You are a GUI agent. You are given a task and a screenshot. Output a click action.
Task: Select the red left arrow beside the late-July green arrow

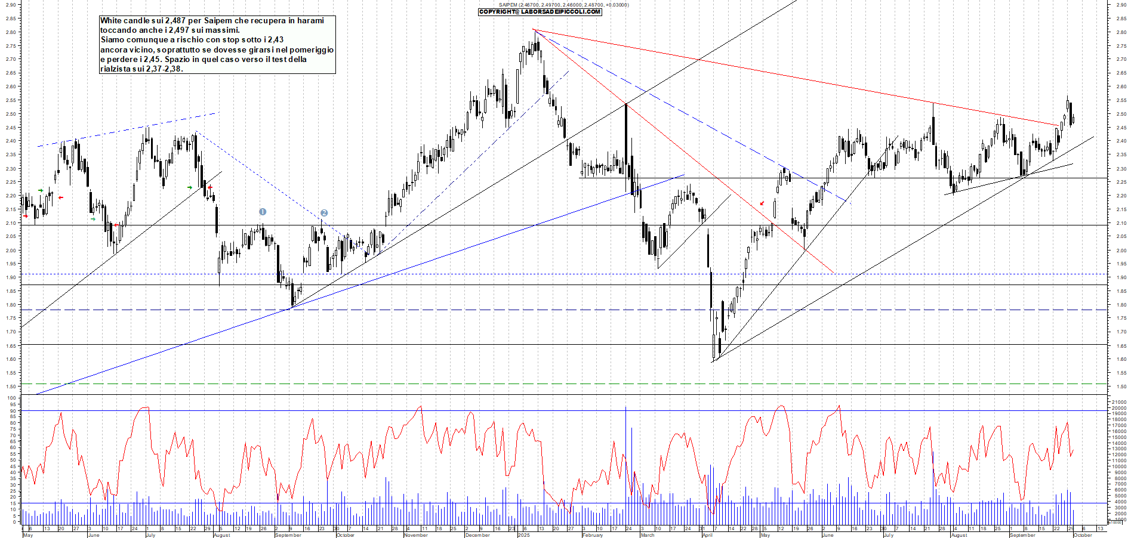pyautogui.click(x=209, y=187)
